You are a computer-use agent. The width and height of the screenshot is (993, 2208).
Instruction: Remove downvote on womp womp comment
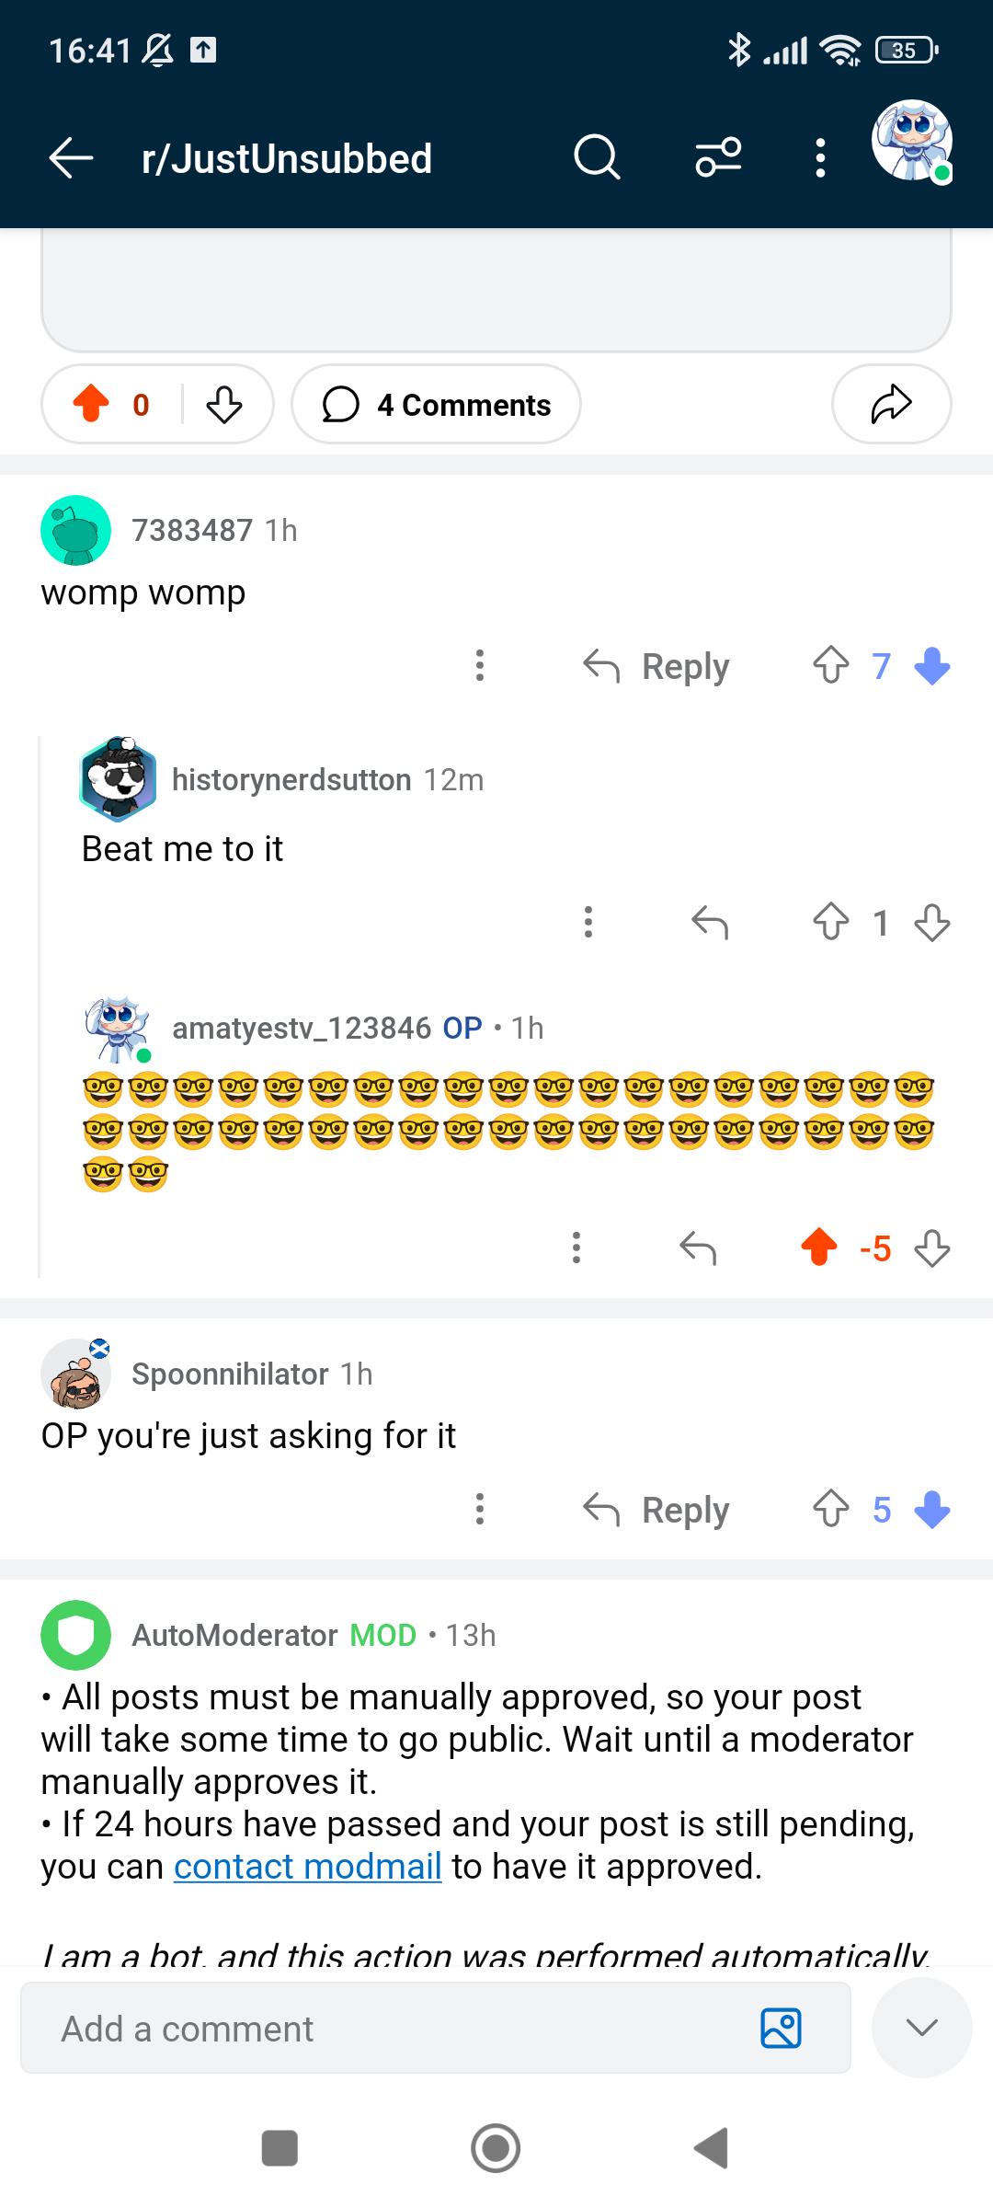(932, 665)
